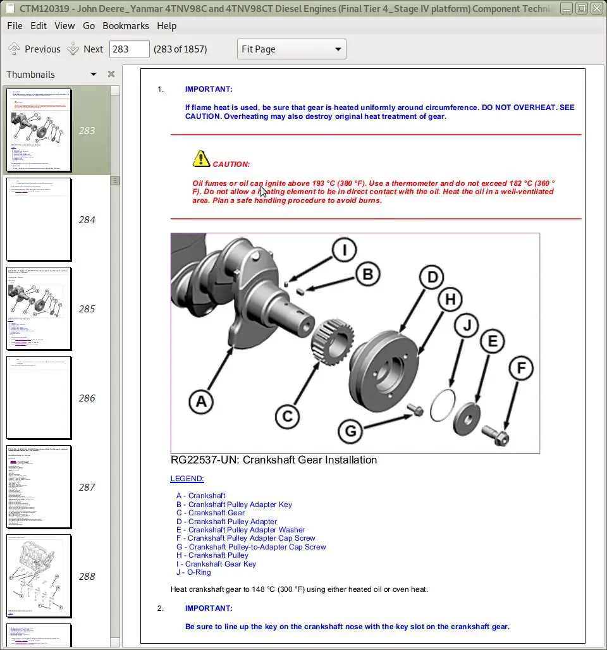The image size is (607, 650).
Task: Click legend entry 'H - Crankshaft Pulley'
Action: pyautogui.click(x=212, y=555)
